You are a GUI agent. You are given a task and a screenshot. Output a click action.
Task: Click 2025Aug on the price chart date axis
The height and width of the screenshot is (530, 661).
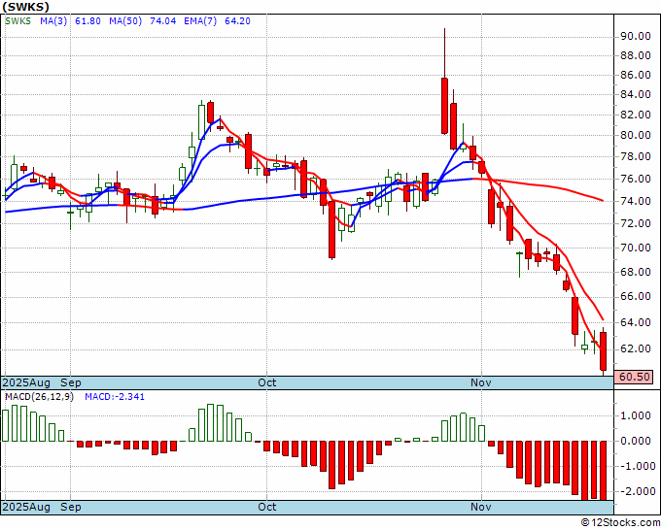(x=26, y=382)
